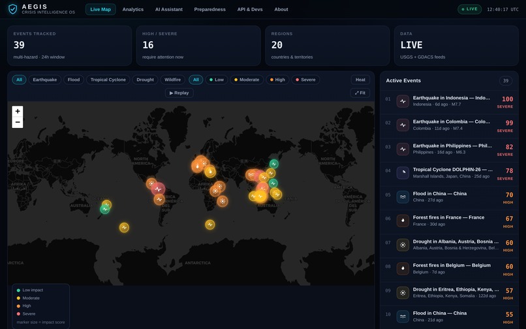Filter by Severe severity

tap(305, 80)
